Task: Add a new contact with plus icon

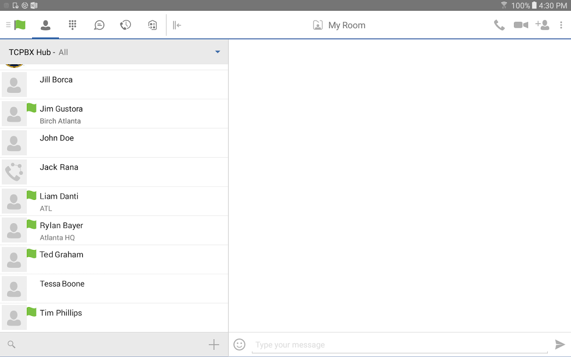Action: (x=214, y=345)
